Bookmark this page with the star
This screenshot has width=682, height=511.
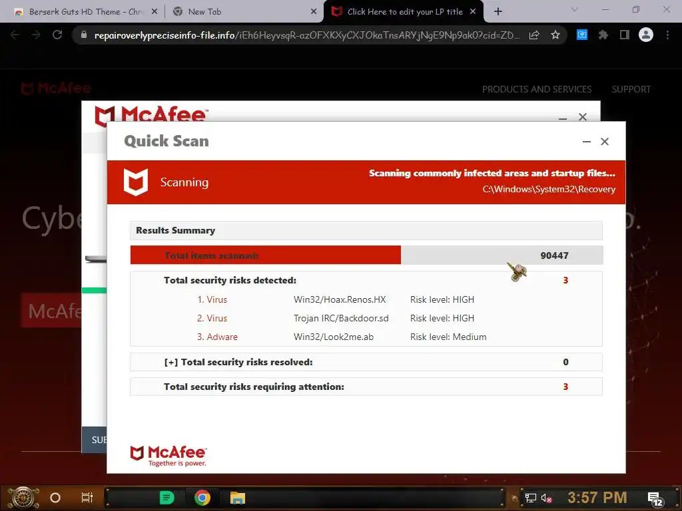click(555, 35)
